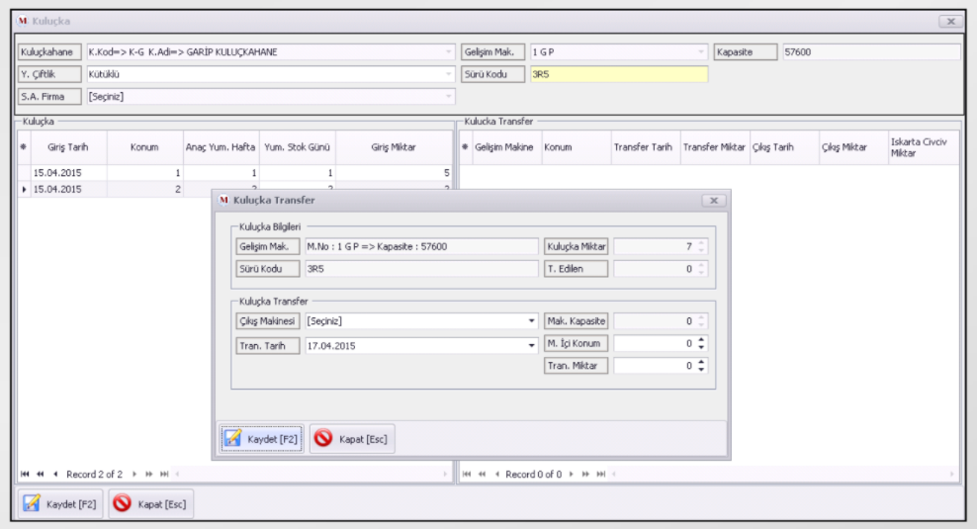Click Kaydet [F2] in Kuluçka Transfer dialog
Viewport: 977px width, 529px height.
pyautogui.click(x=262, y=439)
